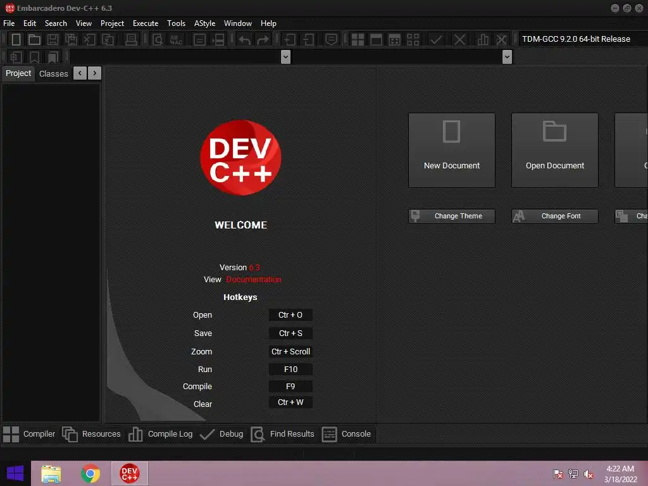Click the Stop execution X toolbar icon
The height and width of the screenshot is (486, 648).
click(459, 40)
